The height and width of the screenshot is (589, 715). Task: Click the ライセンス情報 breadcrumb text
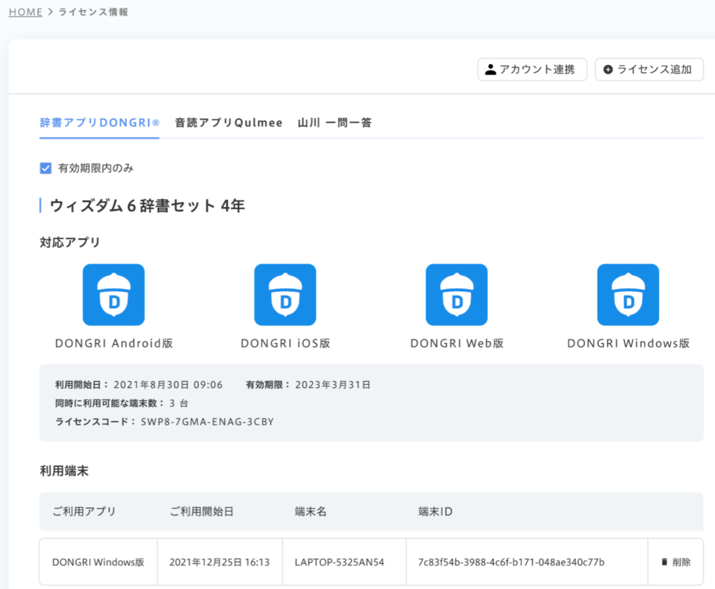[x=93, y=12]
